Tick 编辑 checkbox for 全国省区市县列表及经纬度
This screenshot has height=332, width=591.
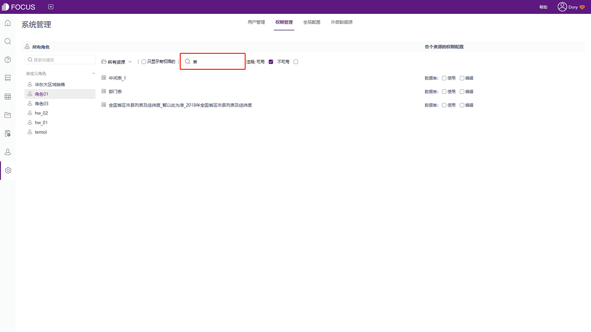pos(462,105)
